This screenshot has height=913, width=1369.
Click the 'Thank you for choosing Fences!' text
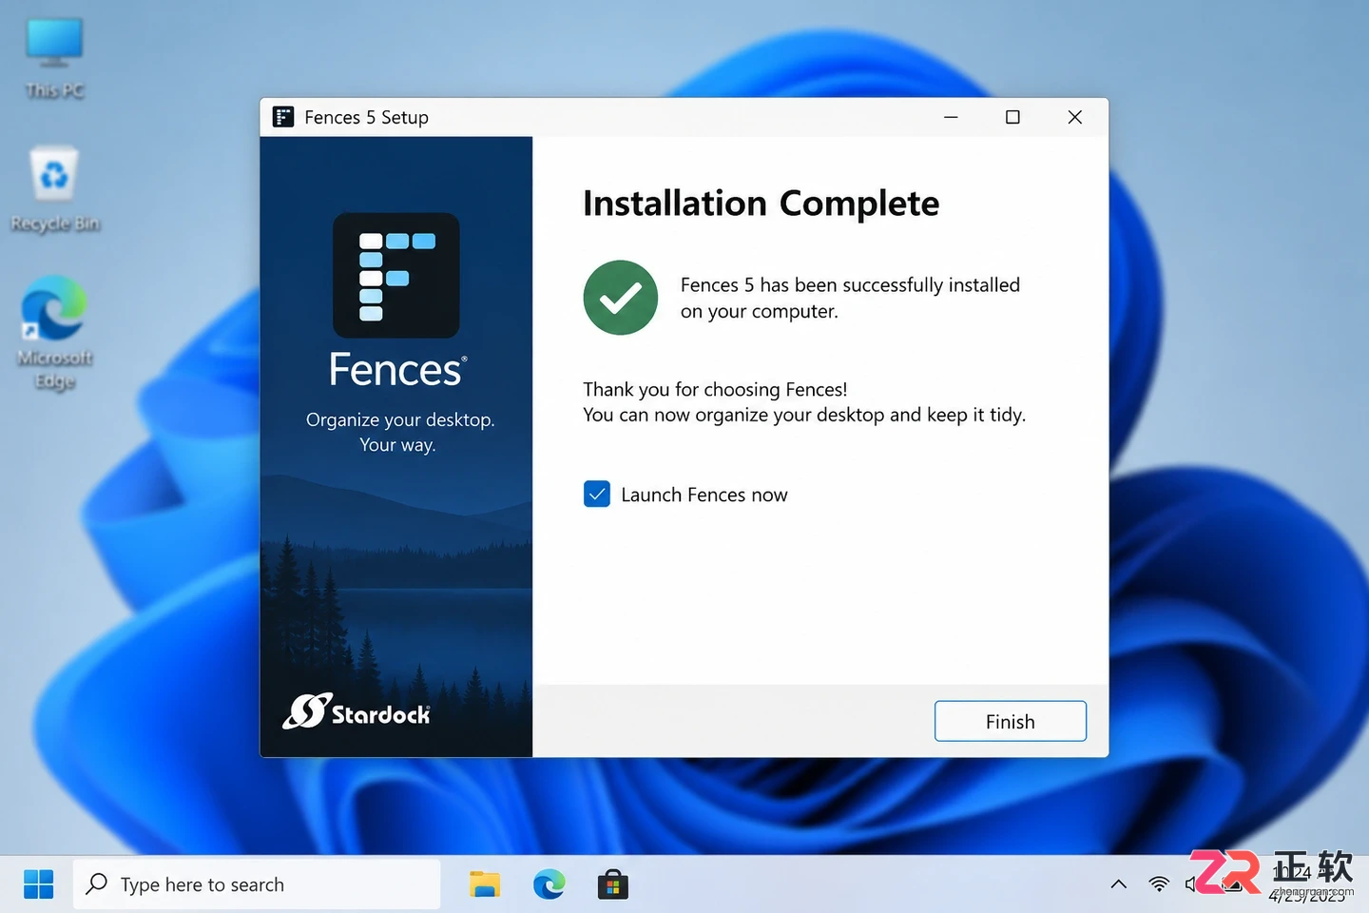715,389
